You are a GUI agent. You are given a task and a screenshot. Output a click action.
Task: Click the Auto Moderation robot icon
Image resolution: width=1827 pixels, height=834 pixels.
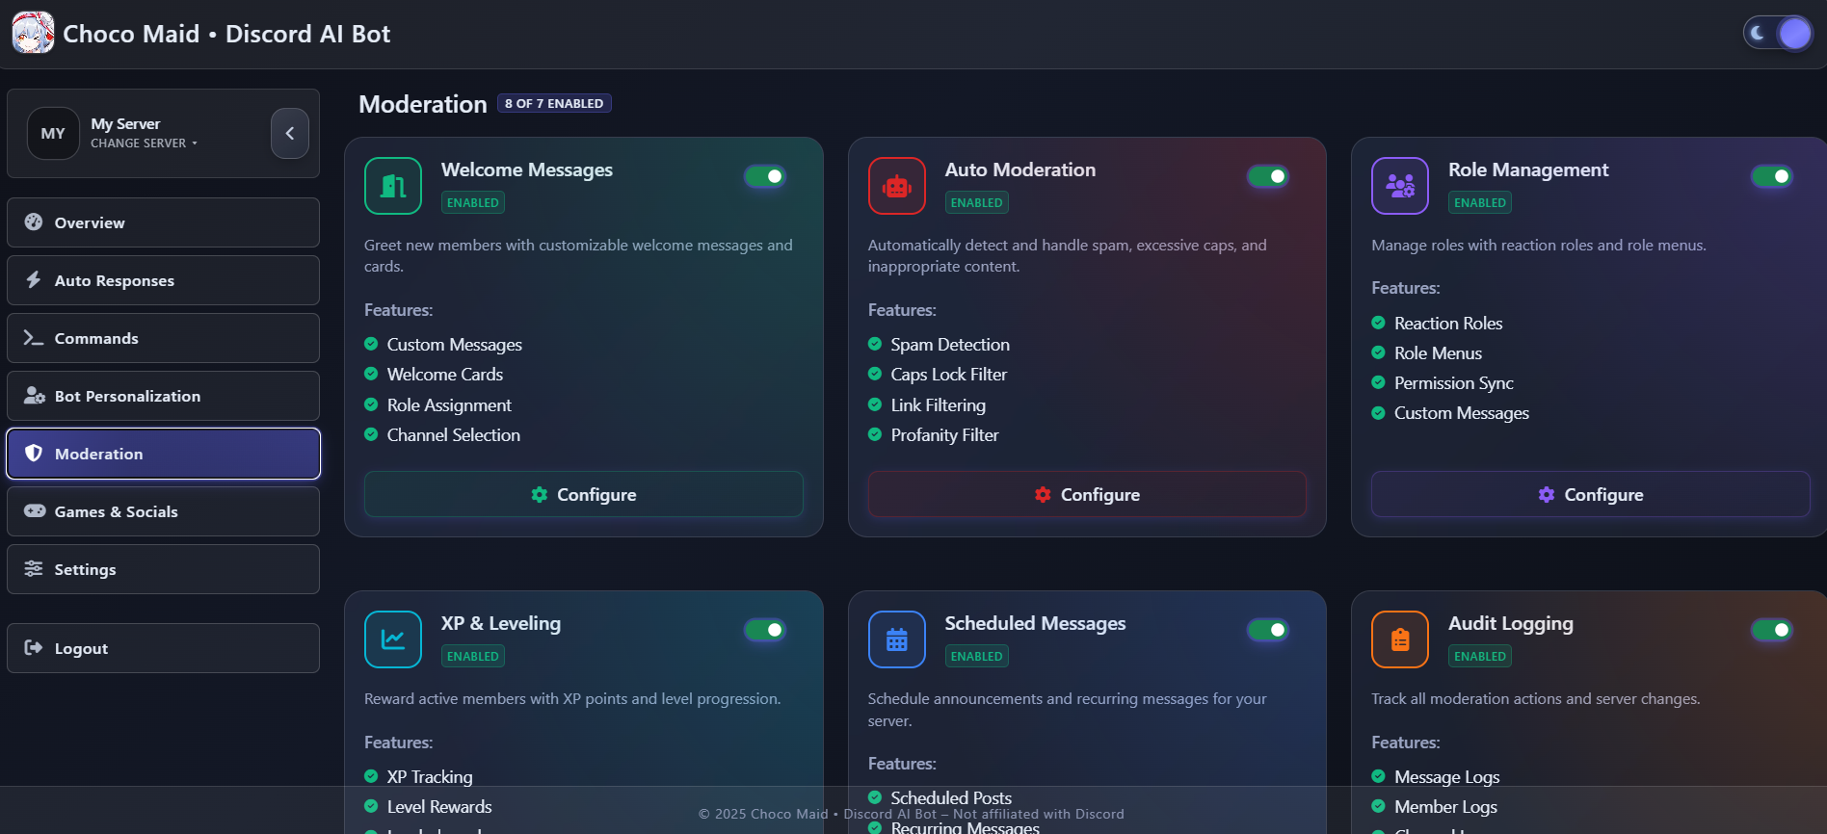897,186
